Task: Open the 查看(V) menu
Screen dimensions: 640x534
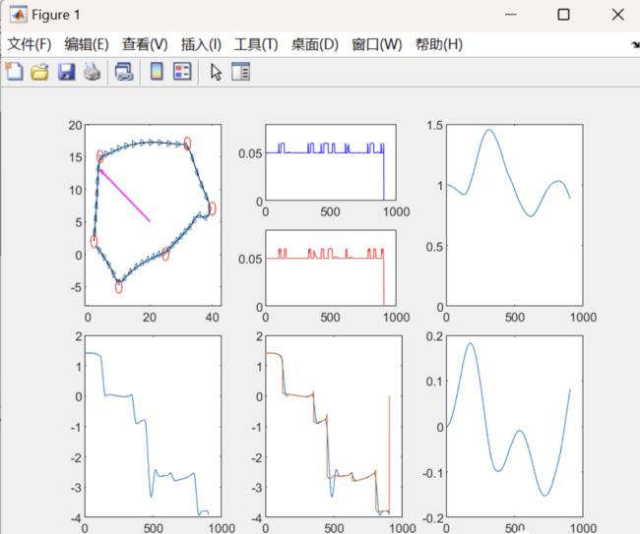Action: click(145, 44)
